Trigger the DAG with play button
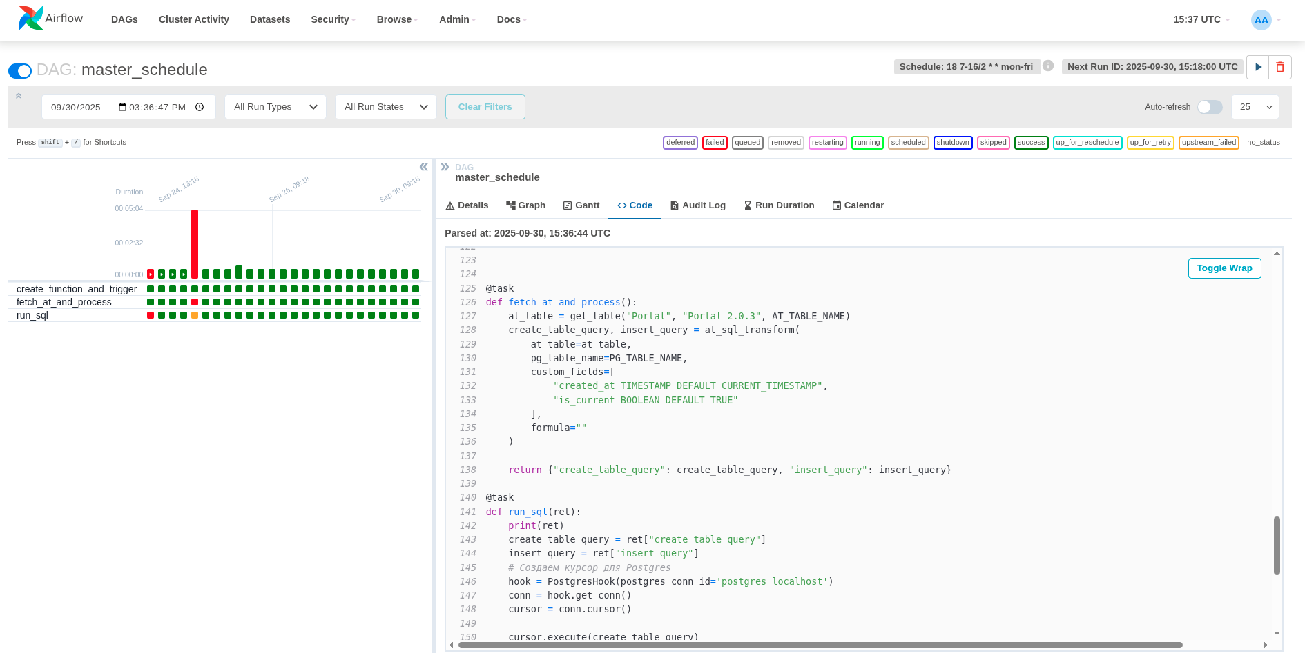This screenshot has width=1305, height=653. (x=1258, y=67)
